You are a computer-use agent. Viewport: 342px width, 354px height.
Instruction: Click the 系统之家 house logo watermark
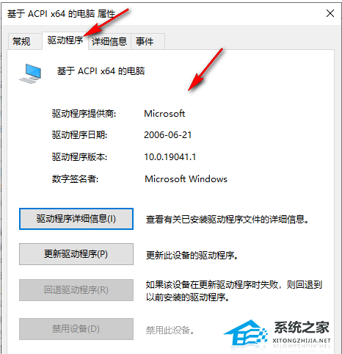click(x=245, y=333)
